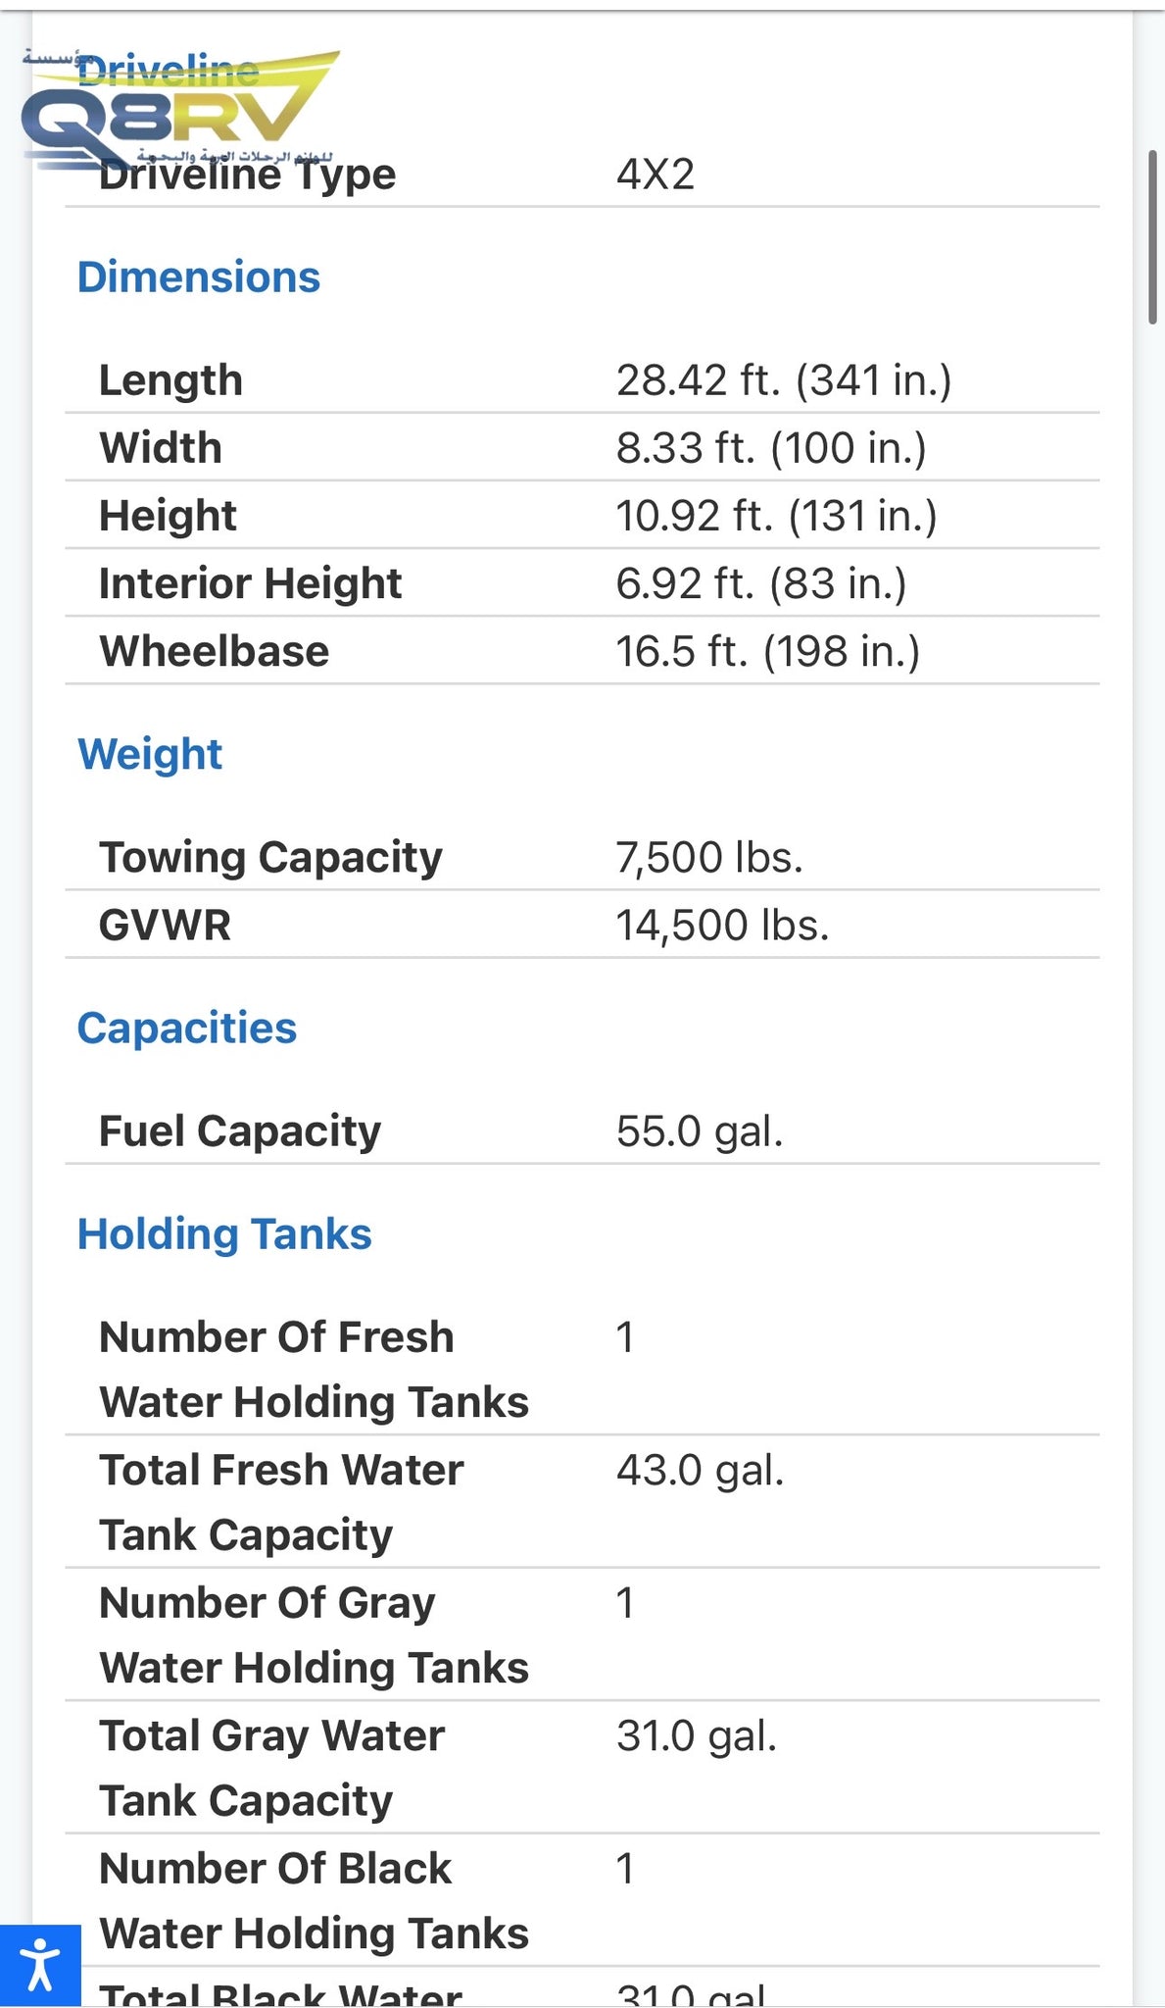Select the GVWR 14,500 lbs. value

point(722,926)
